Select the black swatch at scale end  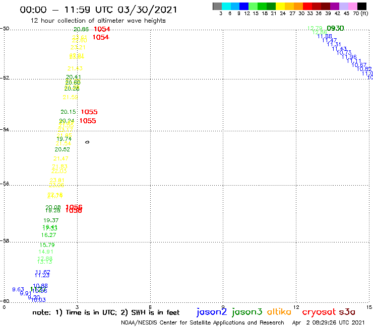tap(361, 6)
